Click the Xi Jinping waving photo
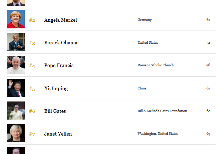The width and height of the screenshot is (222, 154). click(x=16, y=88)
